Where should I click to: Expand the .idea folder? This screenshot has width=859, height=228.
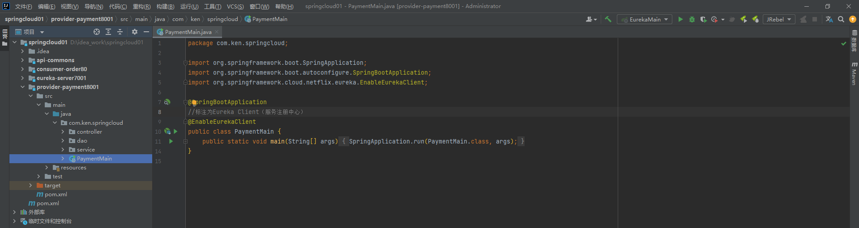[22, 51]
